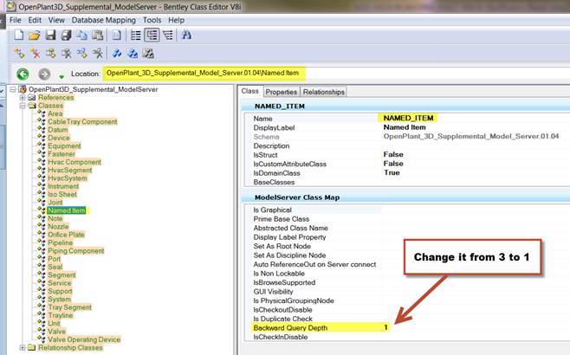Switch to the Class tab

pos(250,91)
